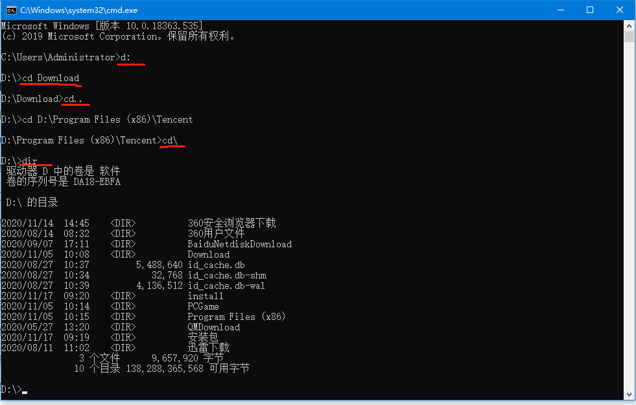Click the '迅雷下载' directory entry
636x405 pixels.
[x=209, y=348]
